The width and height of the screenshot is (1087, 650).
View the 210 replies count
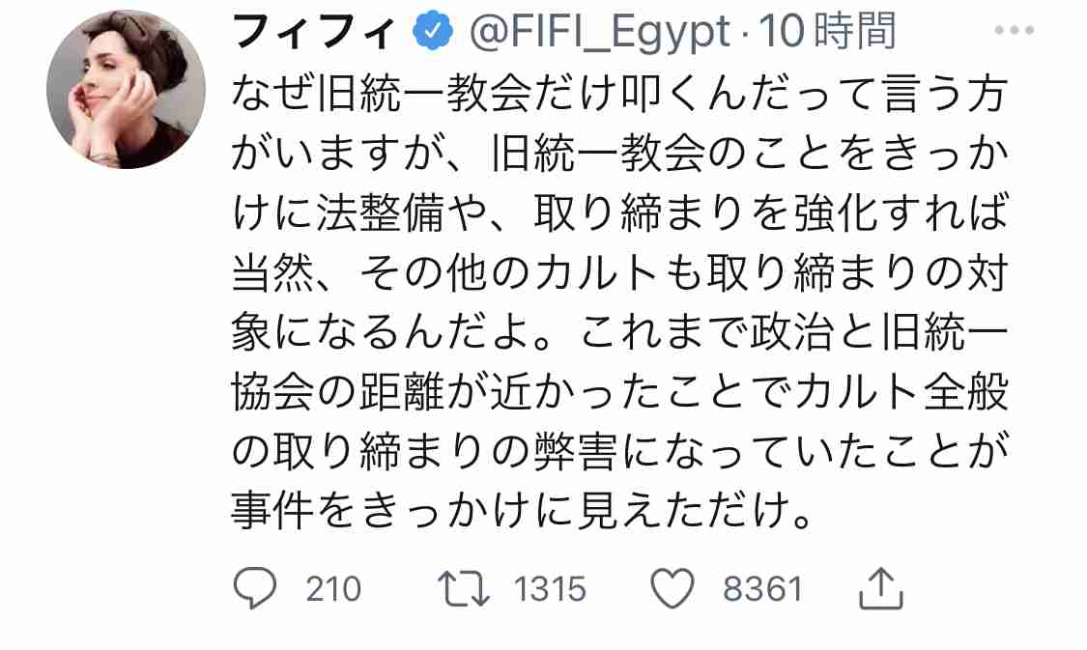[333, 588]
